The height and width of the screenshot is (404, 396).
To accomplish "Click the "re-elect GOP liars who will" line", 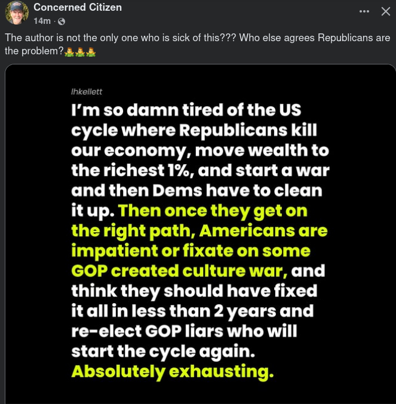I will [x=184, y=331].
